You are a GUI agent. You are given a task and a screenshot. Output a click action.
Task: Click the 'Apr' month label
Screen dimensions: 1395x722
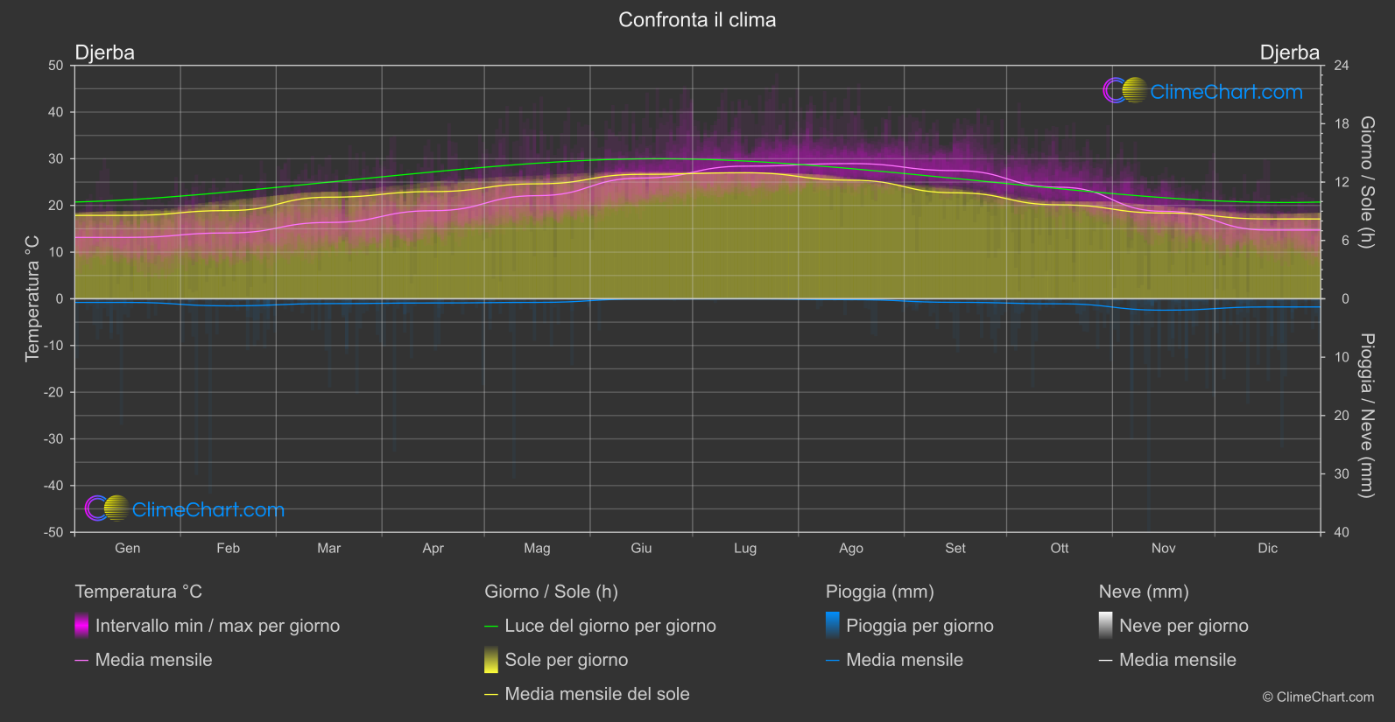[433, 548]
